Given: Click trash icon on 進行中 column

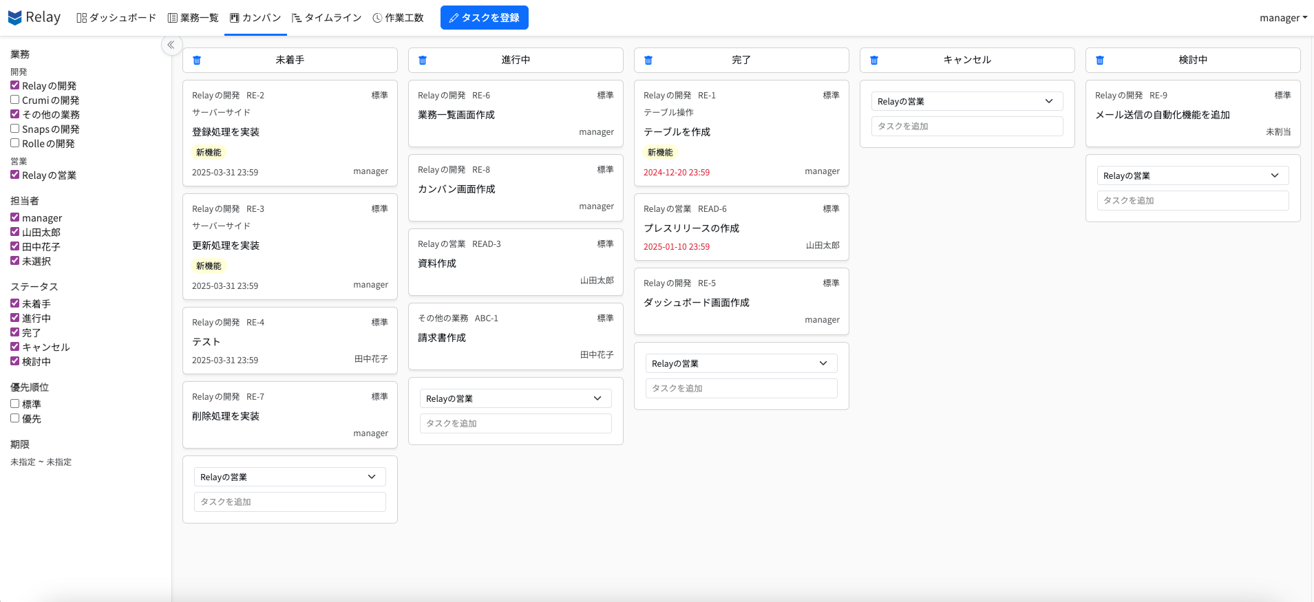Looking at the screenshot, I should 423,61.
